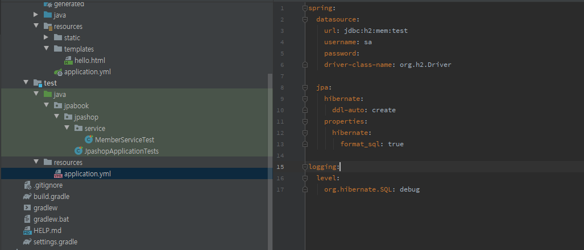This screenshot has width=584, height=250.
Task: Click the main resources folder icon
Action: pyautogui.click(x=48, y=27)
